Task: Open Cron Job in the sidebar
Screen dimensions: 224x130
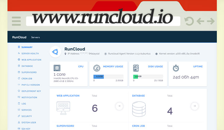Action: click(x=27, y=78)
